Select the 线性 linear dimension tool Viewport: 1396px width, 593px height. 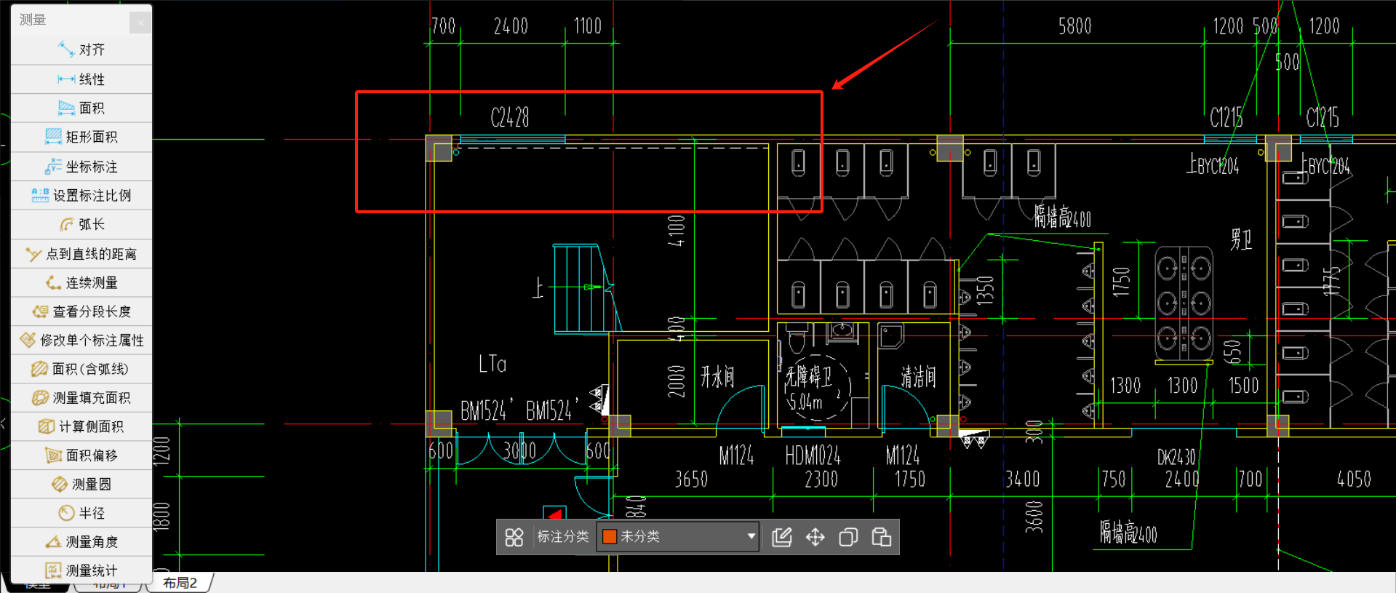(x=81, y=79)
